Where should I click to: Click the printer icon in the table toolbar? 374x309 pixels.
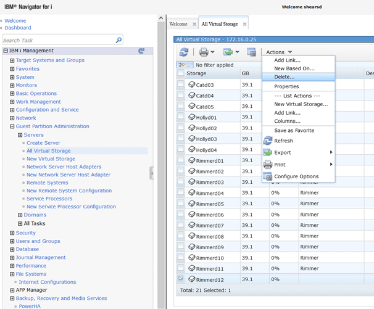(x=204, y=52)
